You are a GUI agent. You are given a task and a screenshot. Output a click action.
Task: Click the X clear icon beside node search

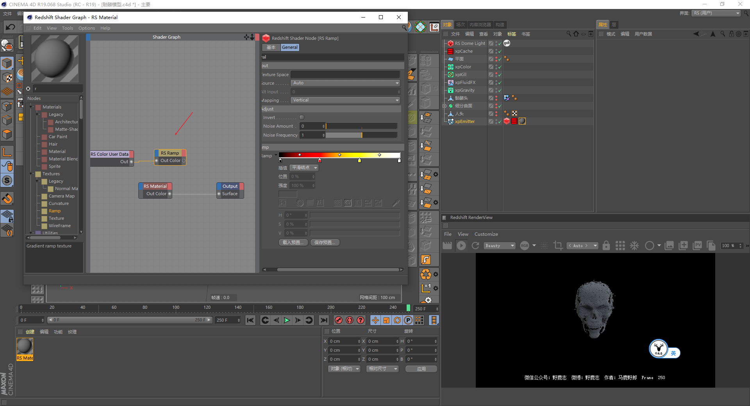[28, 89]
